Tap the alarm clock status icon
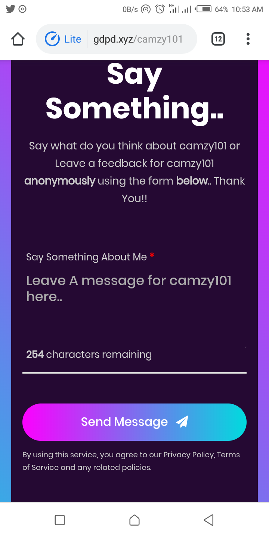The width and height of the screenshot is (269, 538). [160, 9]
